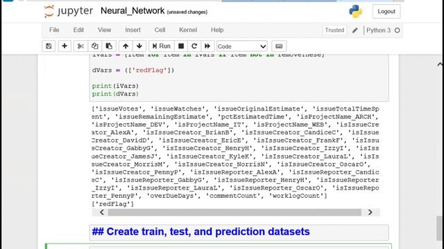This screenshot has height=249, width=444.
Task: Click the output scrollbar right arrow
Action: [x=370, y=212]
